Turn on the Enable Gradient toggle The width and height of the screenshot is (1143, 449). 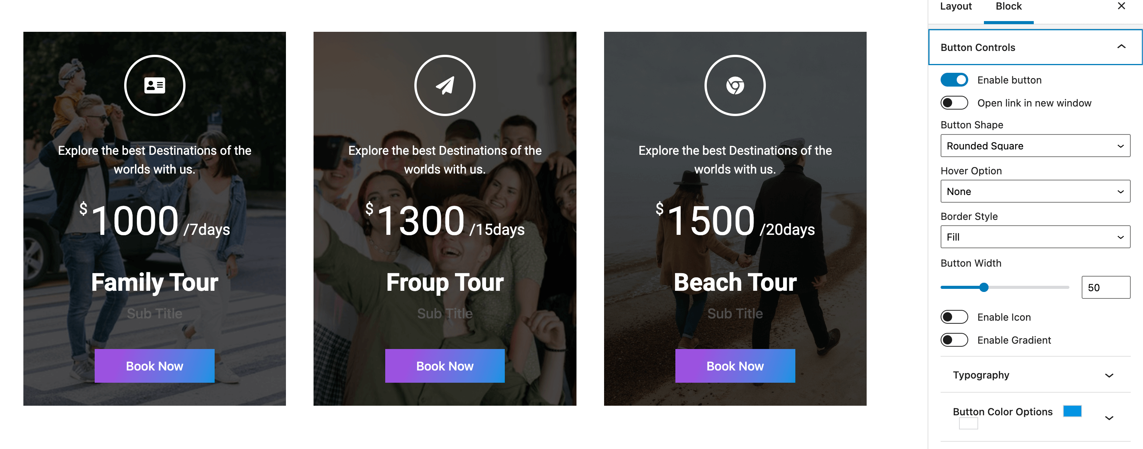click(954, 340)
